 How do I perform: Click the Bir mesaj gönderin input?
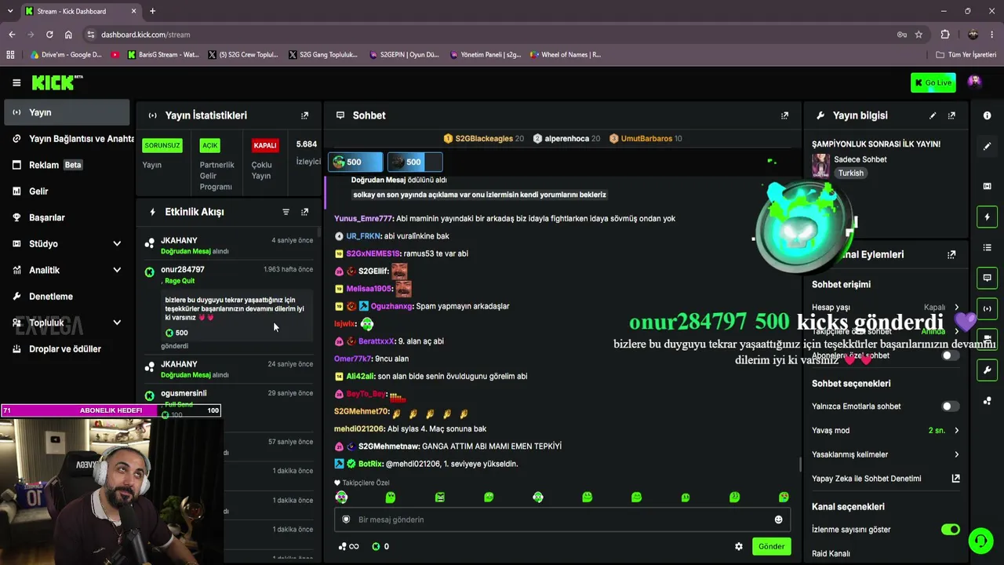tap(562, 519)
